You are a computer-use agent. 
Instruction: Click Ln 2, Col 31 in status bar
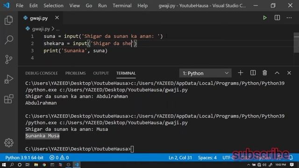click(x=180, y=158)
